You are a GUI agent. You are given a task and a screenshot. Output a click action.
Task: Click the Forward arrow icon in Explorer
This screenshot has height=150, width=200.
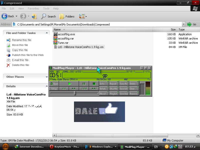[23, 16]
